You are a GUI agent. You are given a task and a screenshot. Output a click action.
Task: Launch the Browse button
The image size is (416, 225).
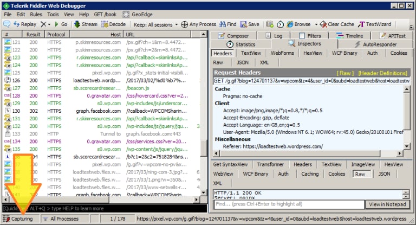point(299,24)
